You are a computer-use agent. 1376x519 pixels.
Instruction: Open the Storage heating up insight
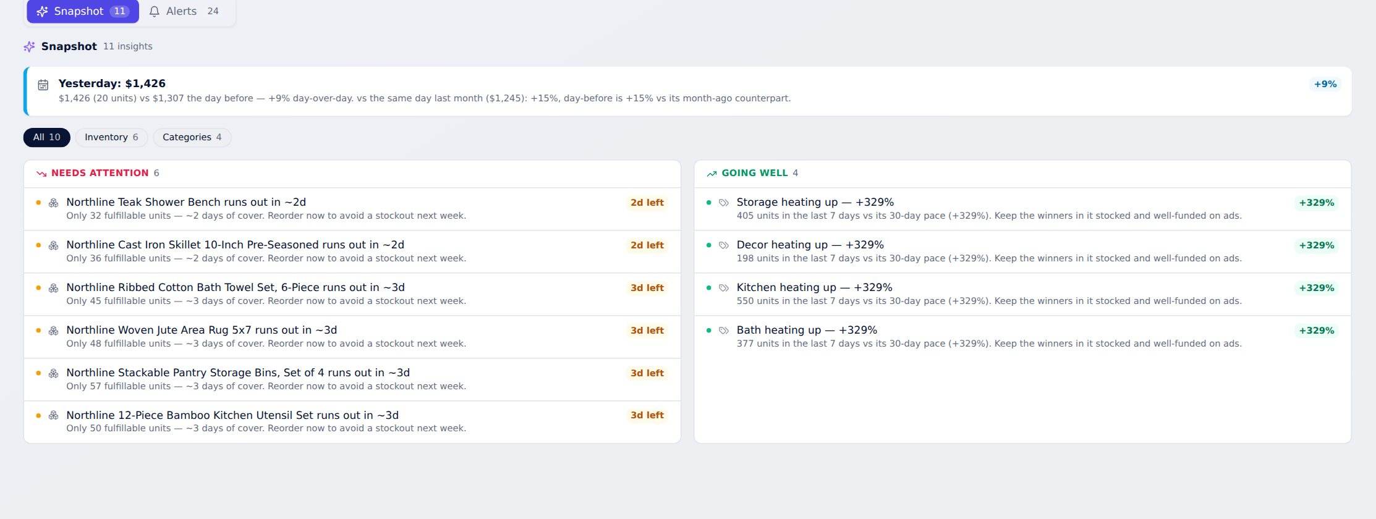(x=1022, y=209)
